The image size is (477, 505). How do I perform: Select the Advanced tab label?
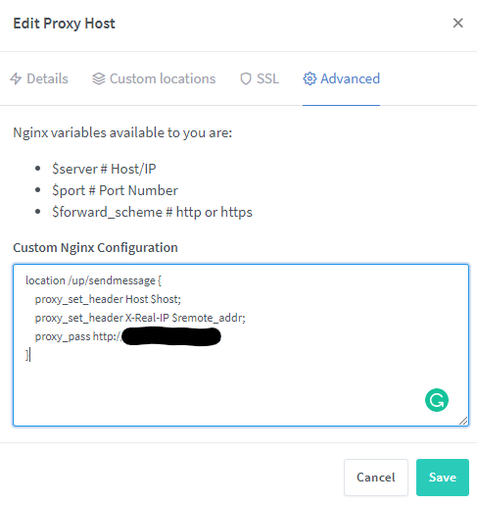350,78
